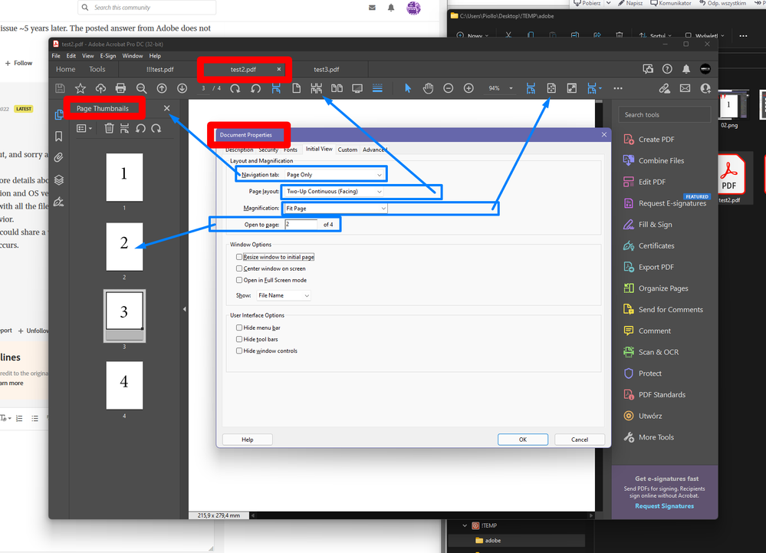Check Hide menu bar option
Screen dimensions: 766x553
click(x=239, y=328)
